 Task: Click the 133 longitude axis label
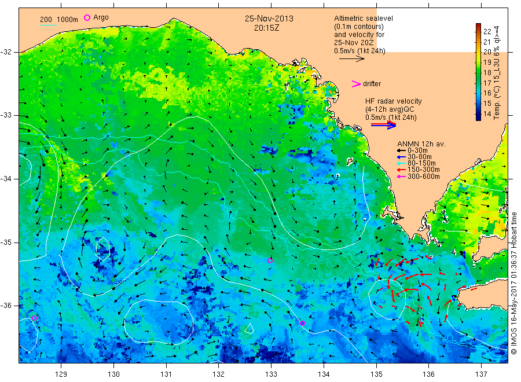coord(271,374)
